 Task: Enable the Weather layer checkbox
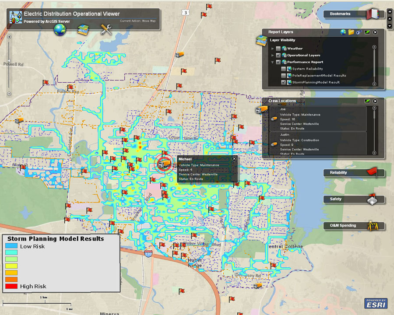tap(278, 49)
